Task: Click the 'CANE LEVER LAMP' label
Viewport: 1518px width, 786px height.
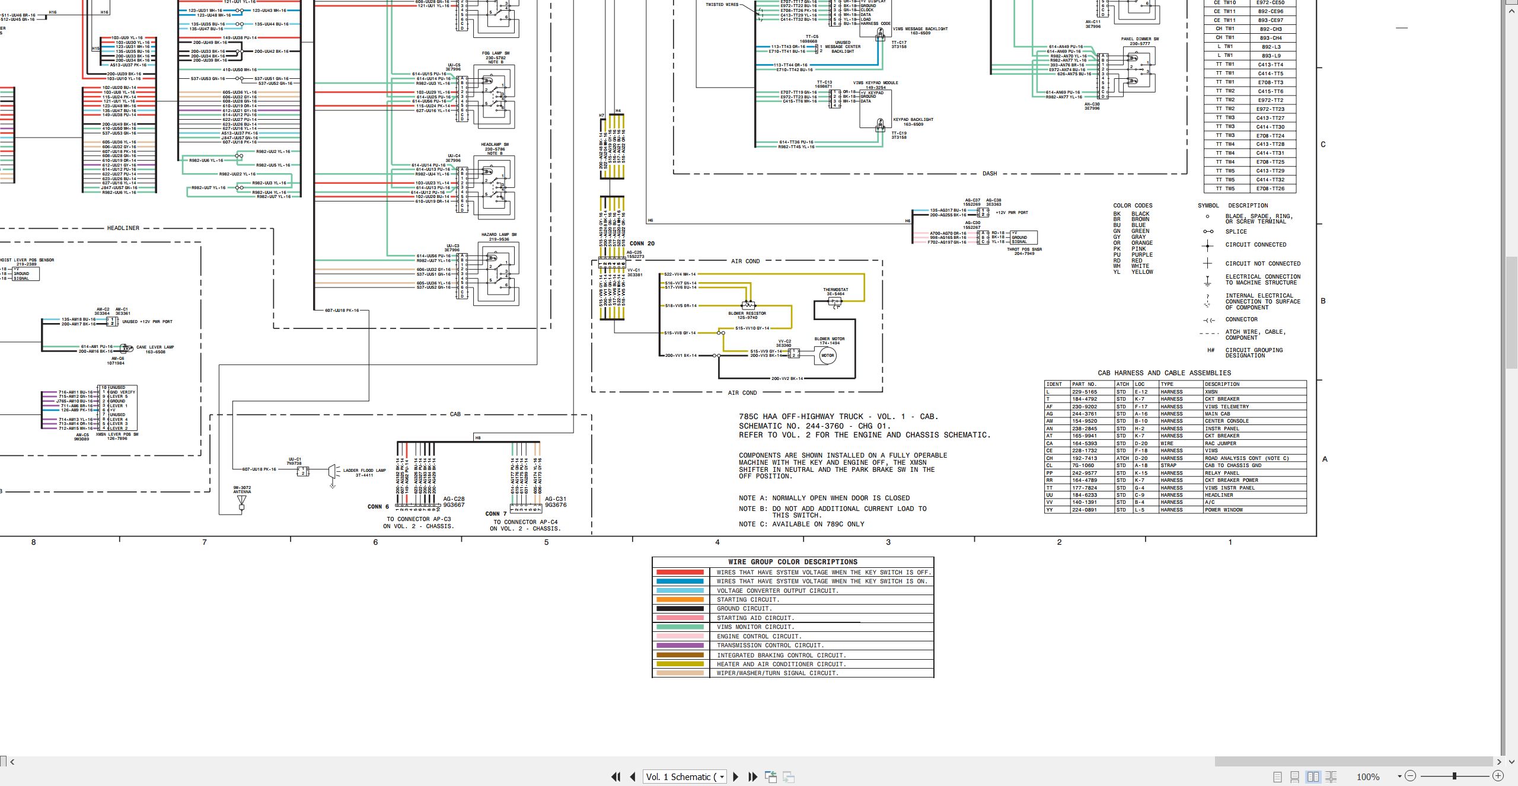Action: [155, 347]
